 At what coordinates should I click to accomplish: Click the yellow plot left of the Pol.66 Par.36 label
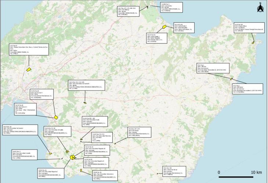point(81,170)
